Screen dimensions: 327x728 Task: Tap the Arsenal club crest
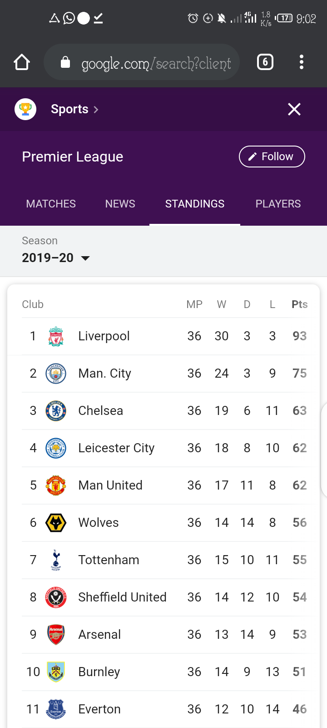click(56, 635)
